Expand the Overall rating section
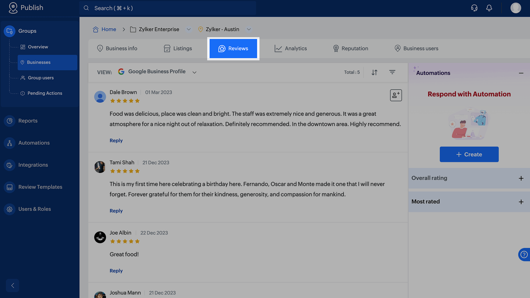Screen dimensions: 530x298 pyautogui.click(x=521, y=178)
